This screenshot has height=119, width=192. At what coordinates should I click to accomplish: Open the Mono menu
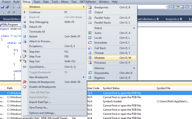point(65,2)
